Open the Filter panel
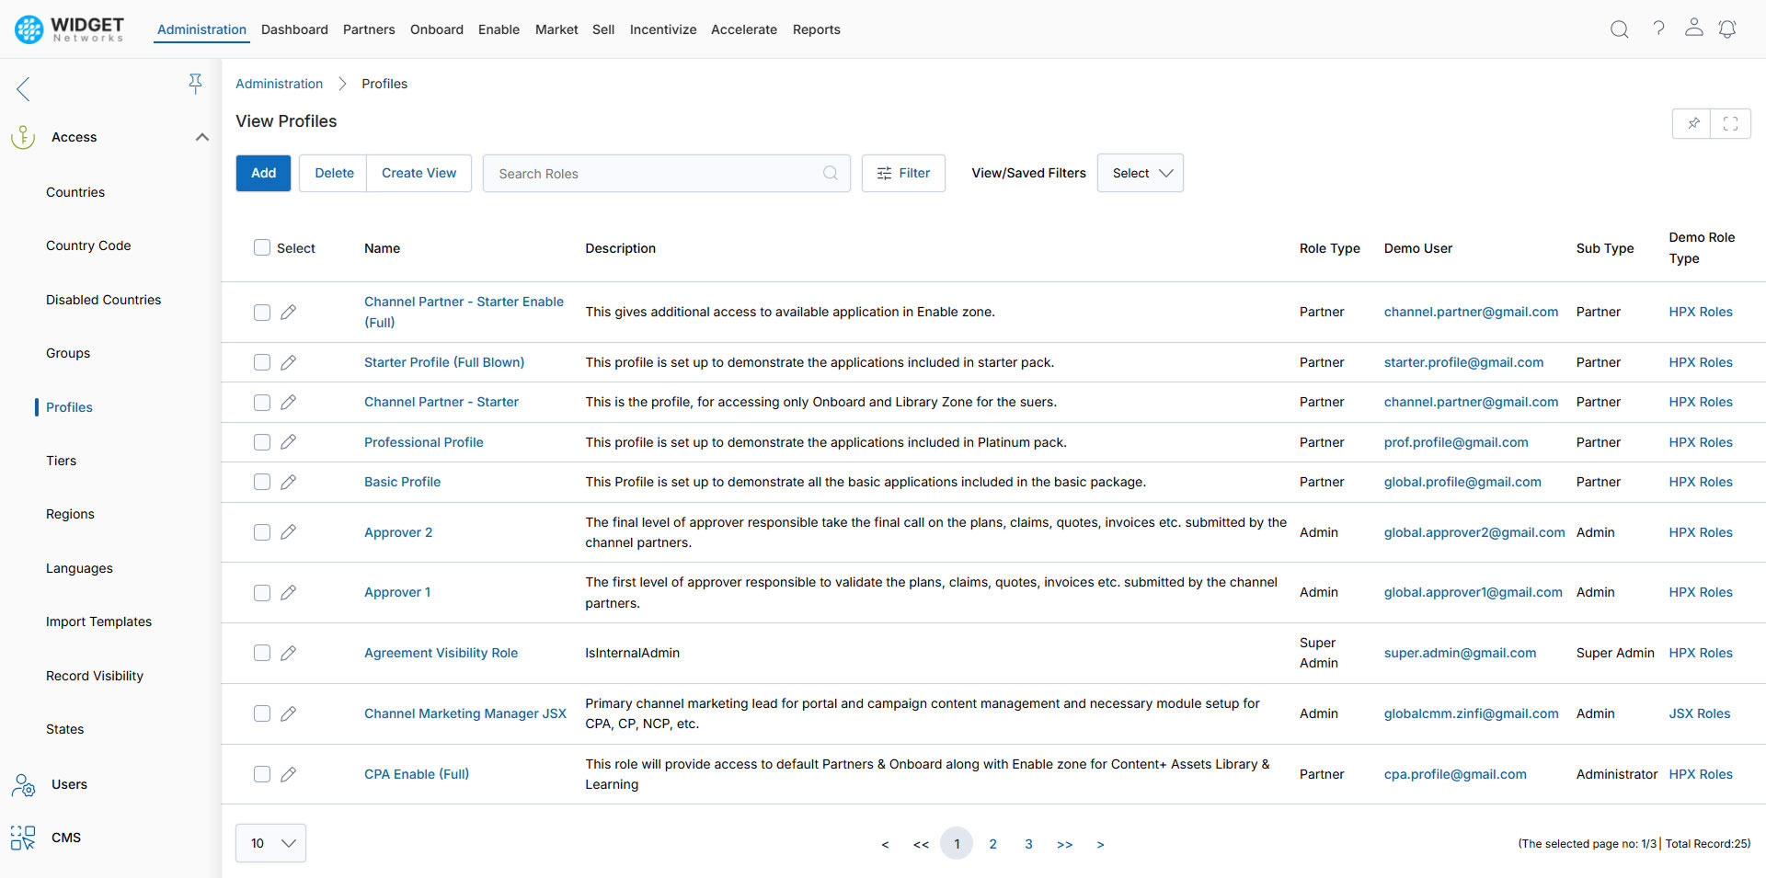This screenshot has height=878, width=1766. [903, 173]
